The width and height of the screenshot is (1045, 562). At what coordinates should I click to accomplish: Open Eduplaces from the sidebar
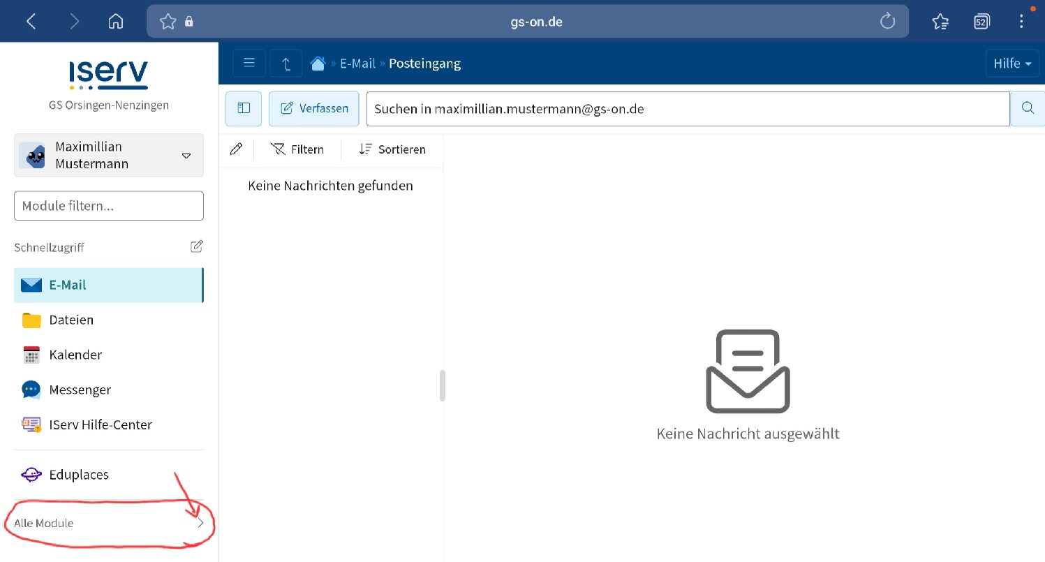(109, 475)
